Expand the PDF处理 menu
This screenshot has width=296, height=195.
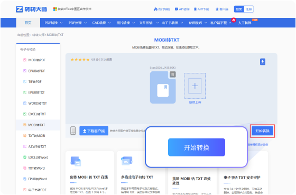tap(77, 23)
